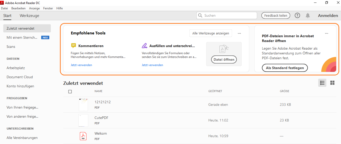Screen dimensions: 341x144
Task: Click the search magnifier icon
Action: (x=200, y=16)
